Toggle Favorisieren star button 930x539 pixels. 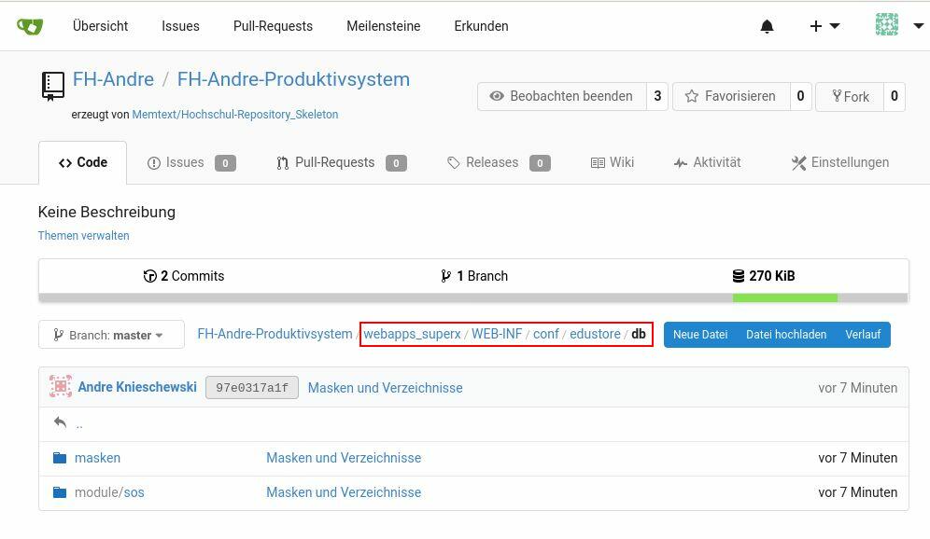pyautogui.click(x=730, y=96)
